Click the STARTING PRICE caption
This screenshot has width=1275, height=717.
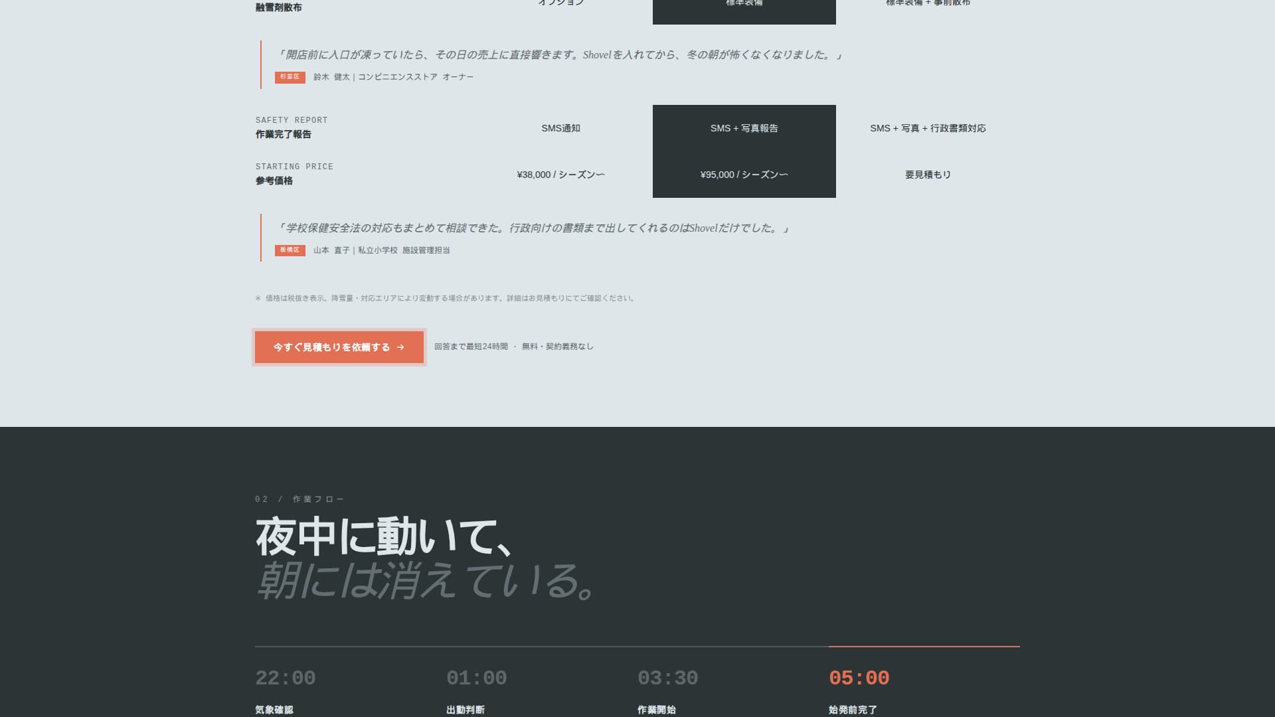(x=294, y=167)
